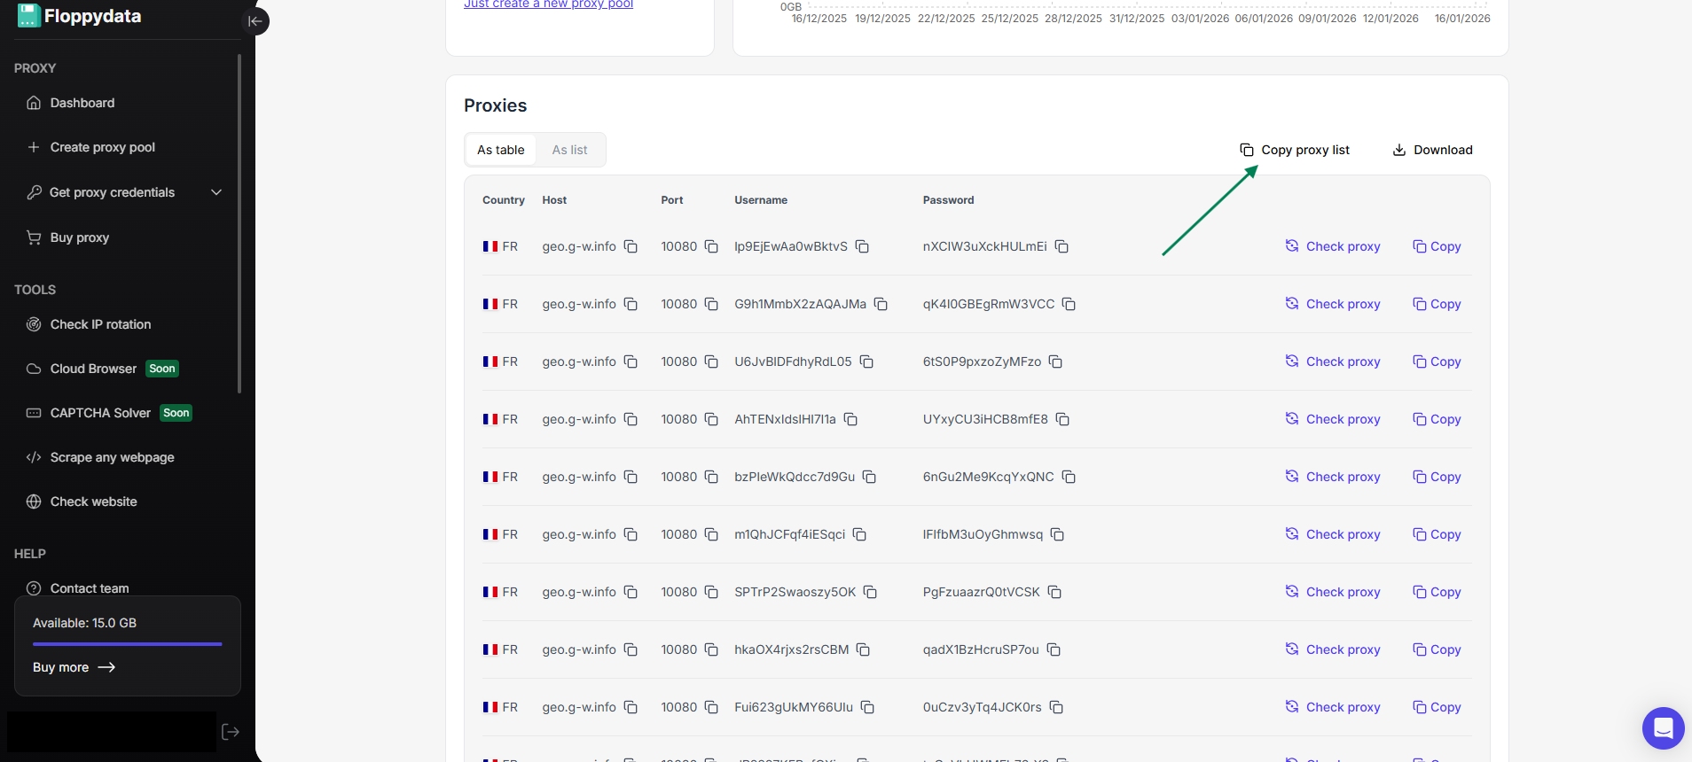Copy password 6nGu2Me9KcqYxQNC via its icon
Screen dimensions: 1692x762
click(1069, 477)
